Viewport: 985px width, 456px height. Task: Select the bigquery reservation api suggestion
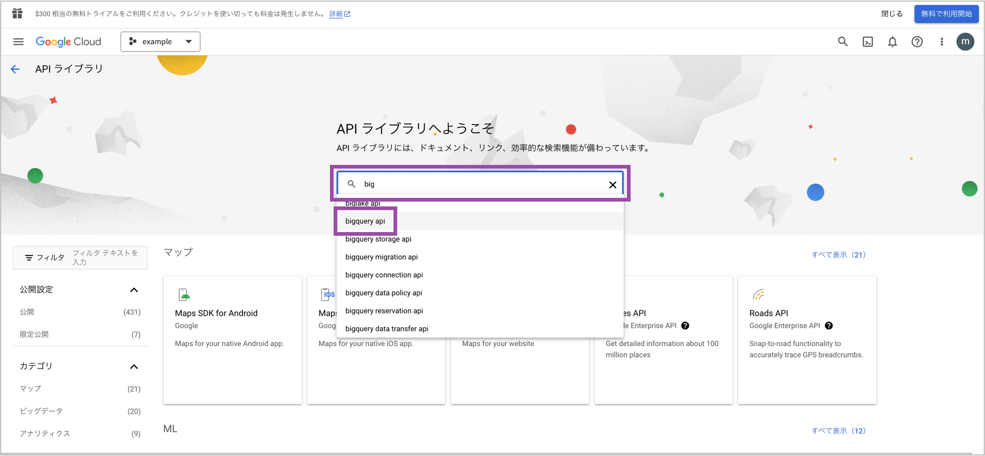coord(480,311)
